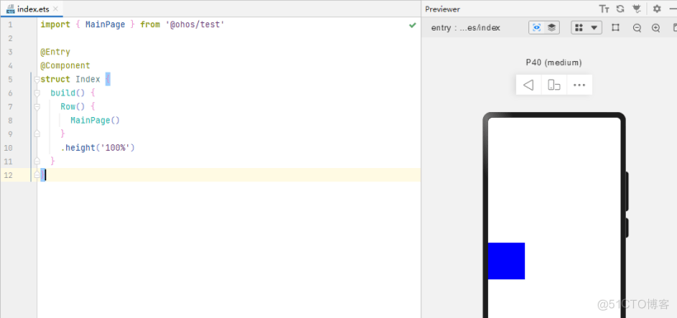Image resolution: width=677 pixels, height=318 pixels.
Task: Collapse the Row() block fold marker on line 7
Action: coord(36,107)
